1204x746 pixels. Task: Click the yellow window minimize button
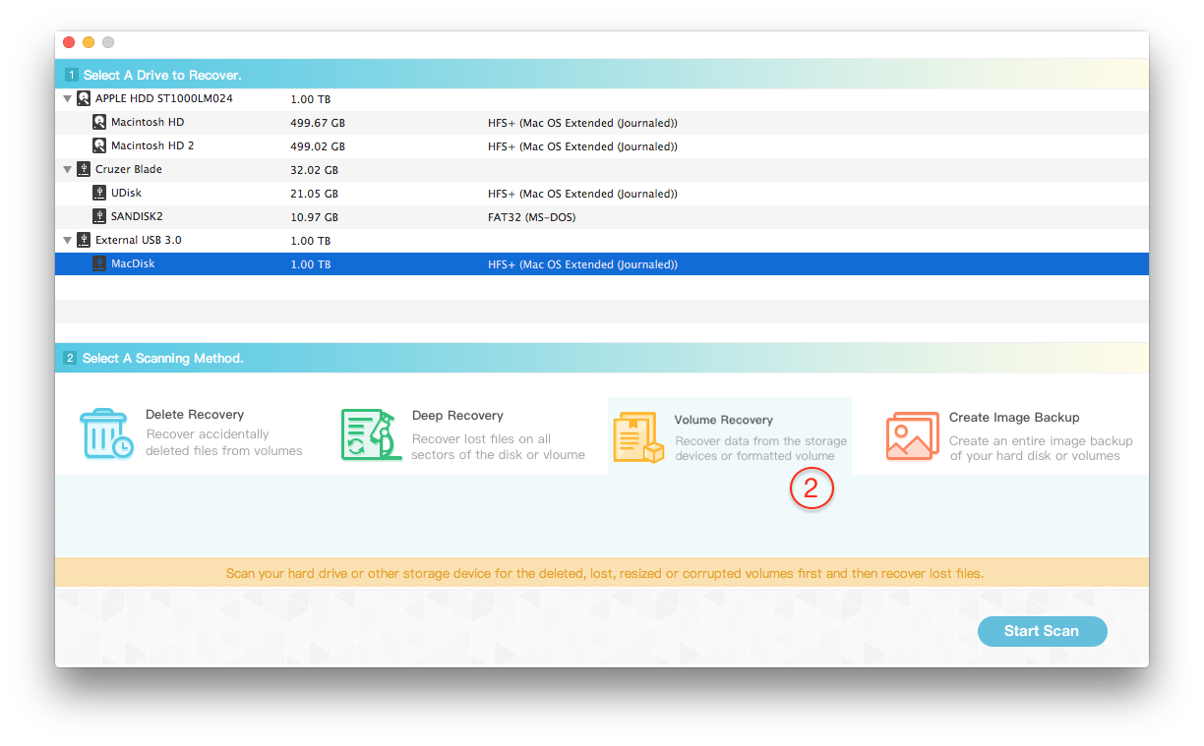click(89, 42)
